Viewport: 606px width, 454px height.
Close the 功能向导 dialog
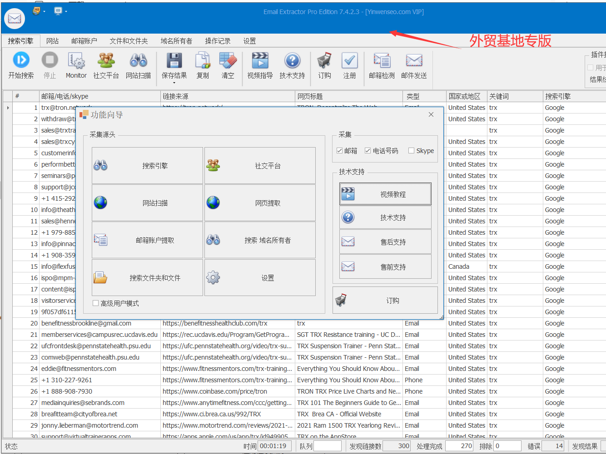point(431,114)
